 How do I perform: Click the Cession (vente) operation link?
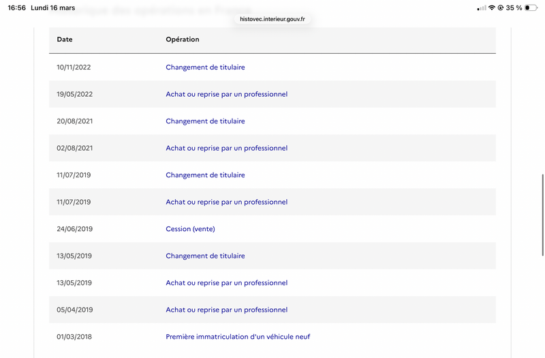coord(190,229)
